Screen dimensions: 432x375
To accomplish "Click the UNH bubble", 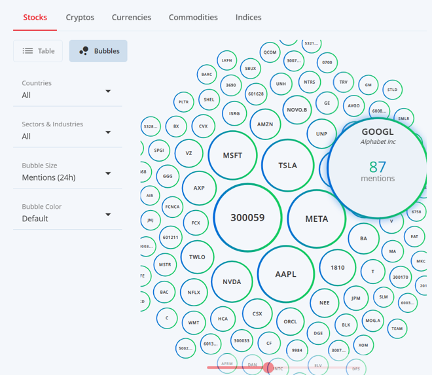I will (x=281, y=84).
